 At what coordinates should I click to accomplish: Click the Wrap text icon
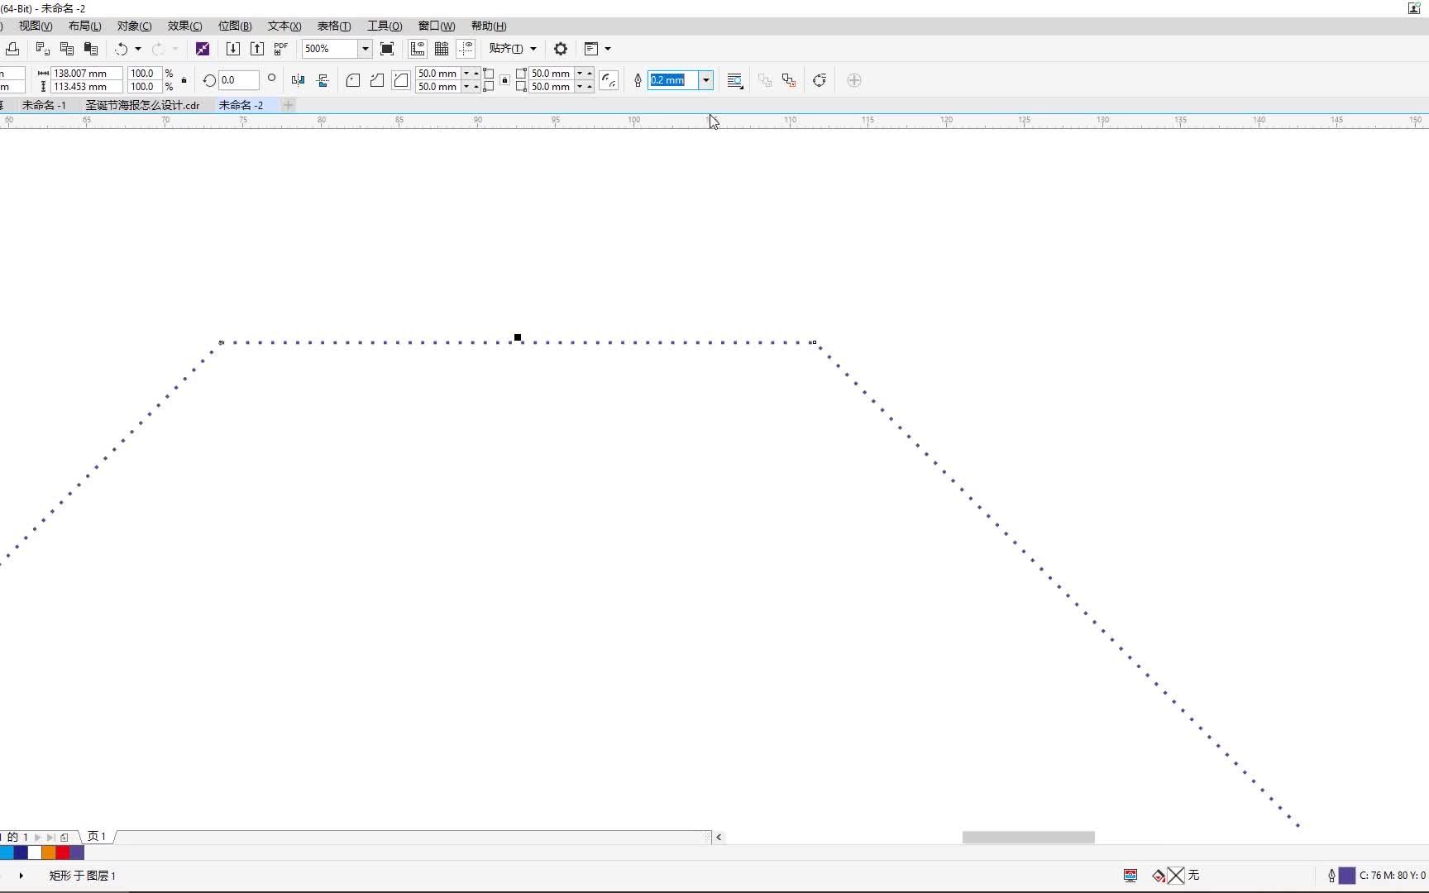pyautogui.click(x=735, y=80)
